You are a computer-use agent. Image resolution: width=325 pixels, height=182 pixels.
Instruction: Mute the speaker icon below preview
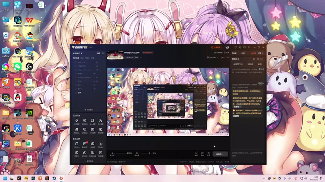coord(136,153)
